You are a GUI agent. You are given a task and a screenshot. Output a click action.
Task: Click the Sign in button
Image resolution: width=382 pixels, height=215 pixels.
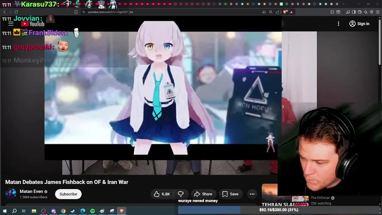point(359,24)
